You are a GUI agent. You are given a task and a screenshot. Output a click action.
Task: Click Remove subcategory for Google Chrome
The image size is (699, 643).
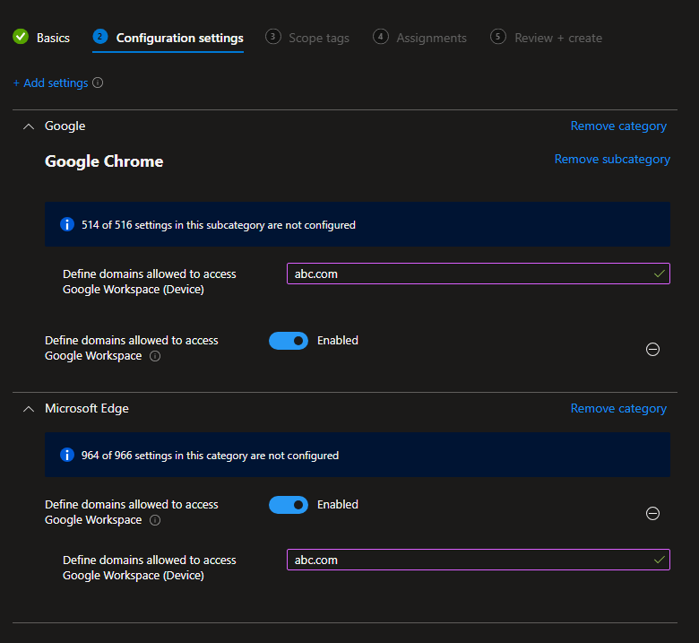(612, 159)
